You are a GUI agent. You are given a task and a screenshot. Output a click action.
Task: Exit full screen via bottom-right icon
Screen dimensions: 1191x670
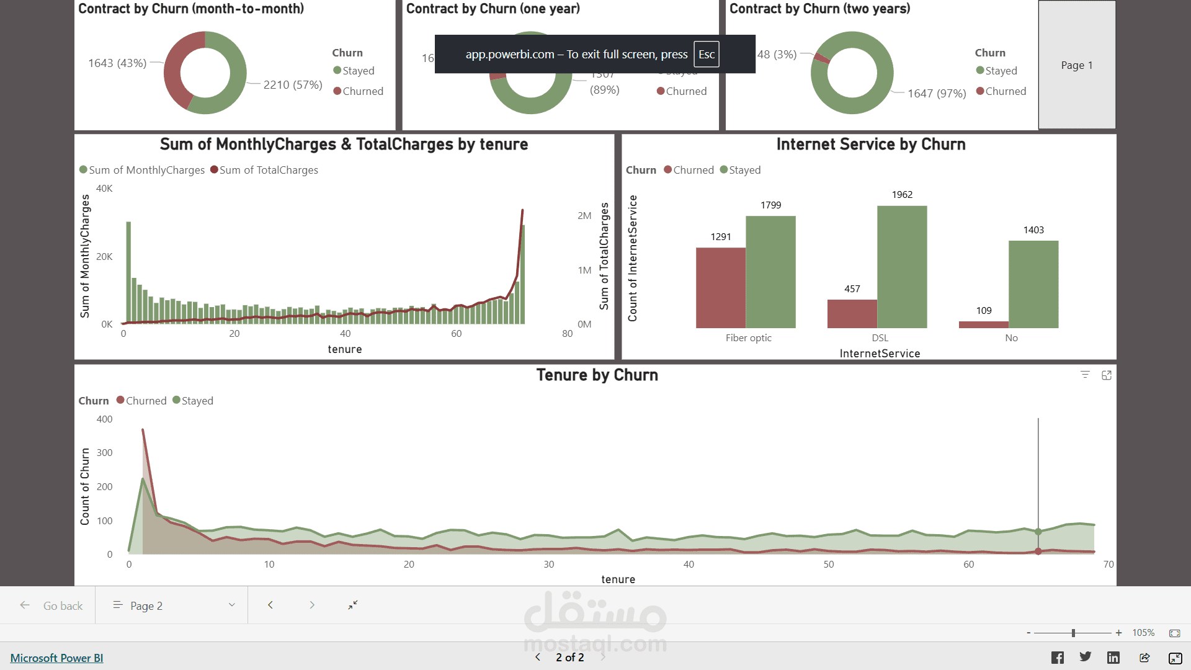click(1175, 658)
